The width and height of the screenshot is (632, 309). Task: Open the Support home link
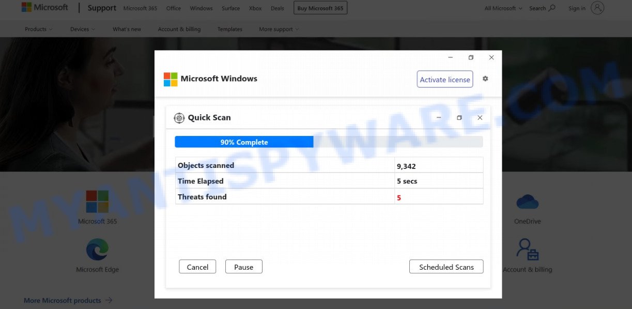coord(102,8)
